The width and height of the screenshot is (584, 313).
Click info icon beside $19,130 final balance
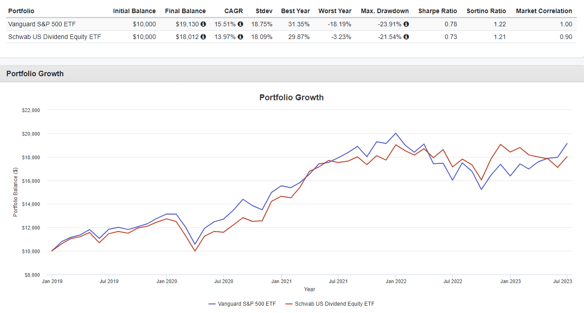tap(203, 24)
